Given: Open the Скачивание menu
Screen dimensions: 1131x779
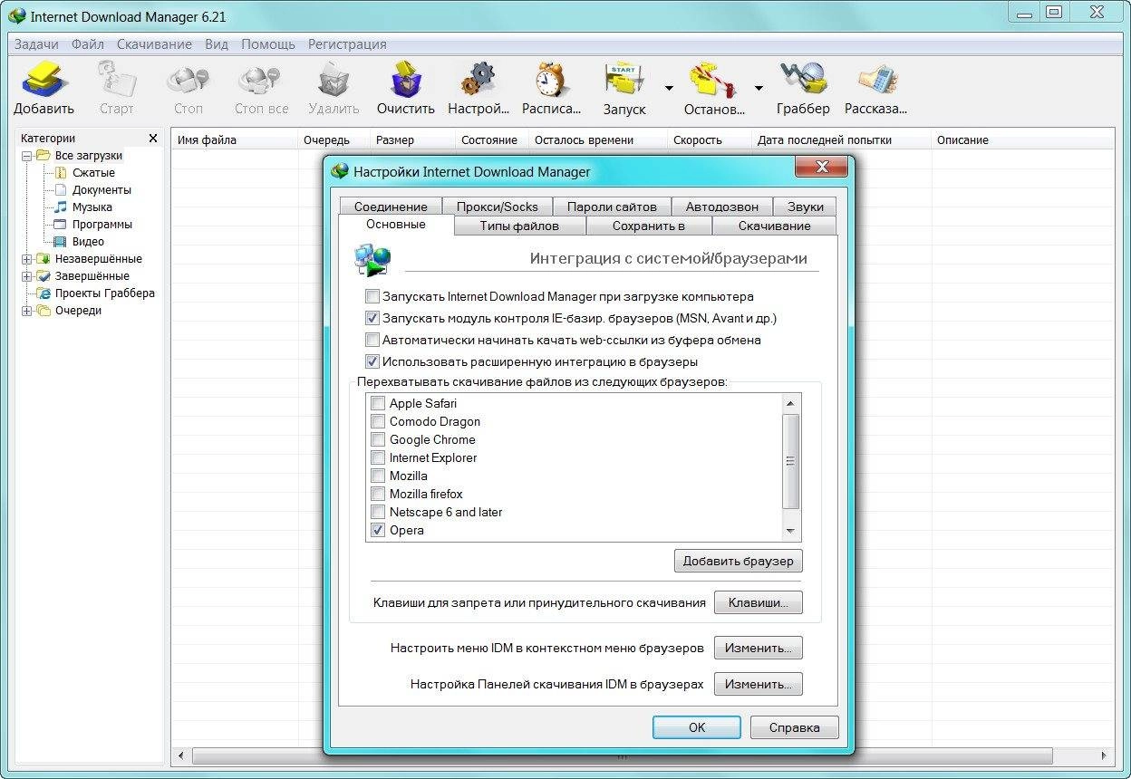Looking at the screenshot, I should [x=154, y=43].
